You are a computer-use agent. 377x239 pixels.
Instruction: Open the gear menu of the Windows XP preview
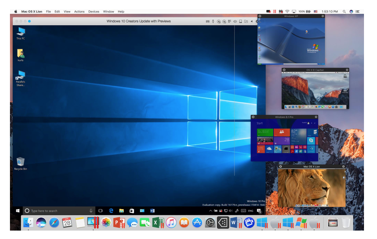coord(323,16)
